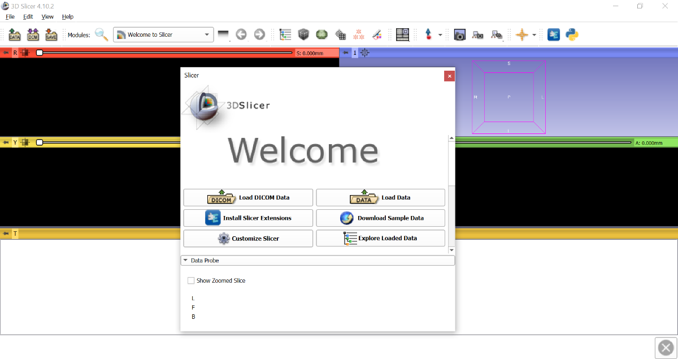The height and width of the screenshot is (359, 678).
Task: Expand the crosshair options dropdown arrow
Action: [534, 35]
